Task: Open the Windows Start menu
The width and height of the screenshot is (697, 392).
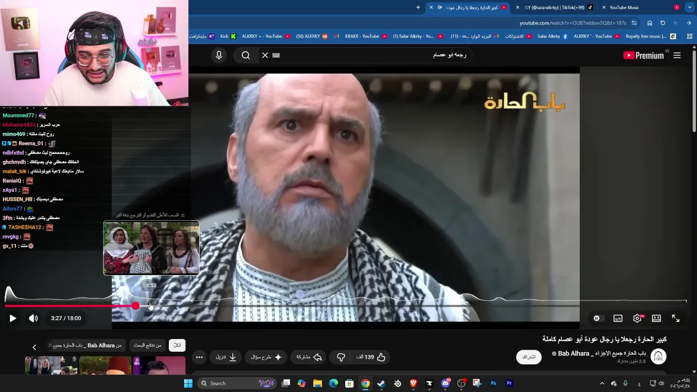Action: (x=188, y=383)
